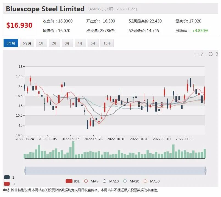Show the 2年 price history
This screenshot has width=221, height=197.
[54, 43]
